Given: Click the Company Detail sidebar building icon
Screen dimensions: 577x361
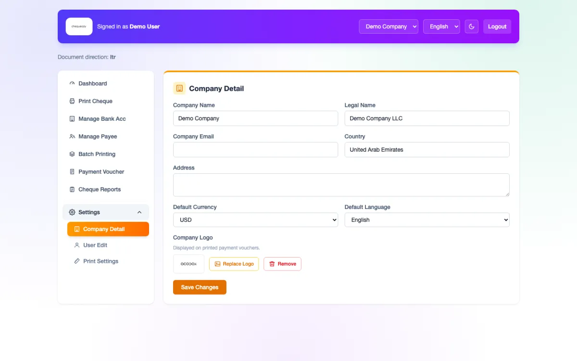Looking at the screenshot, I should pyautogui.click(x=77, y=229).
